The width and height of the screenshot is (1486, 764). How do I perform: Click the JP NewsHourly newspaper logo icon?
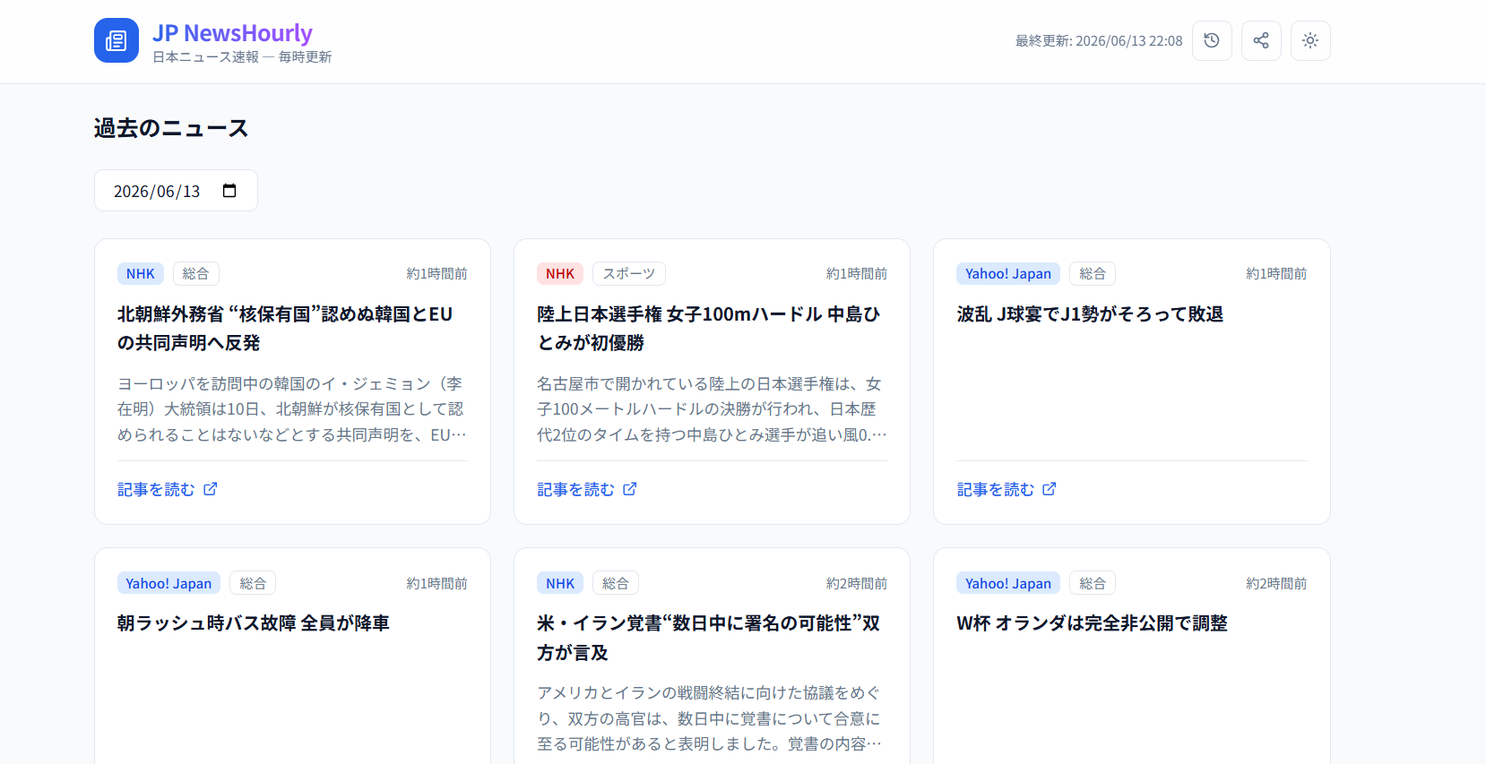117,40
